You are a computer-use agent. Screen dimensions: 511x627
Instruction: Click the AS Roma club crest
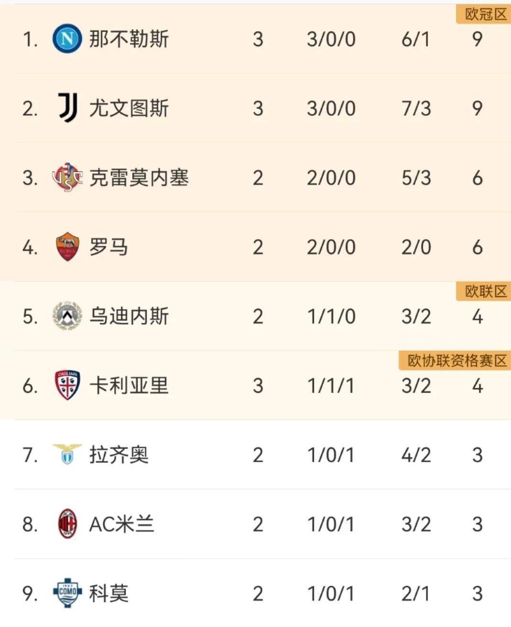(67, 247)
